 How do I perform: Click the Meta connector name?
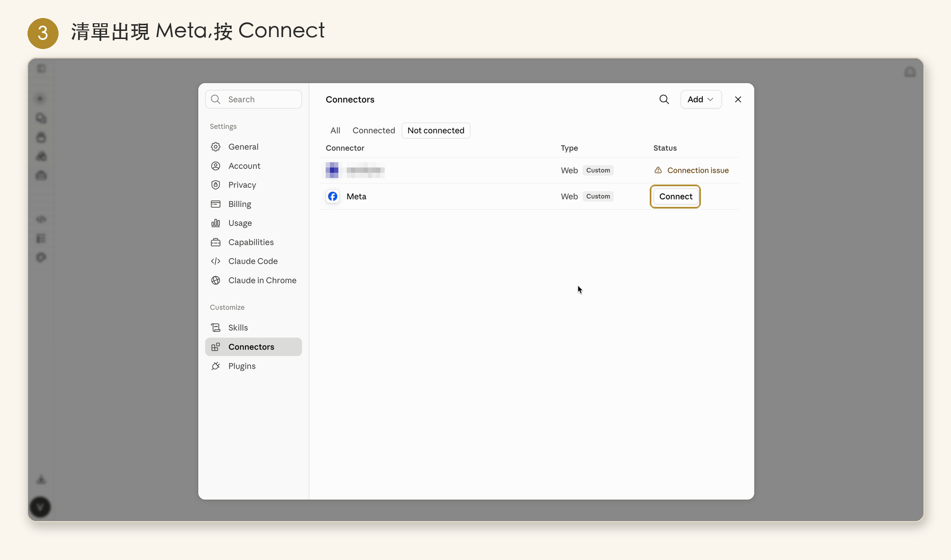(356, 196)
